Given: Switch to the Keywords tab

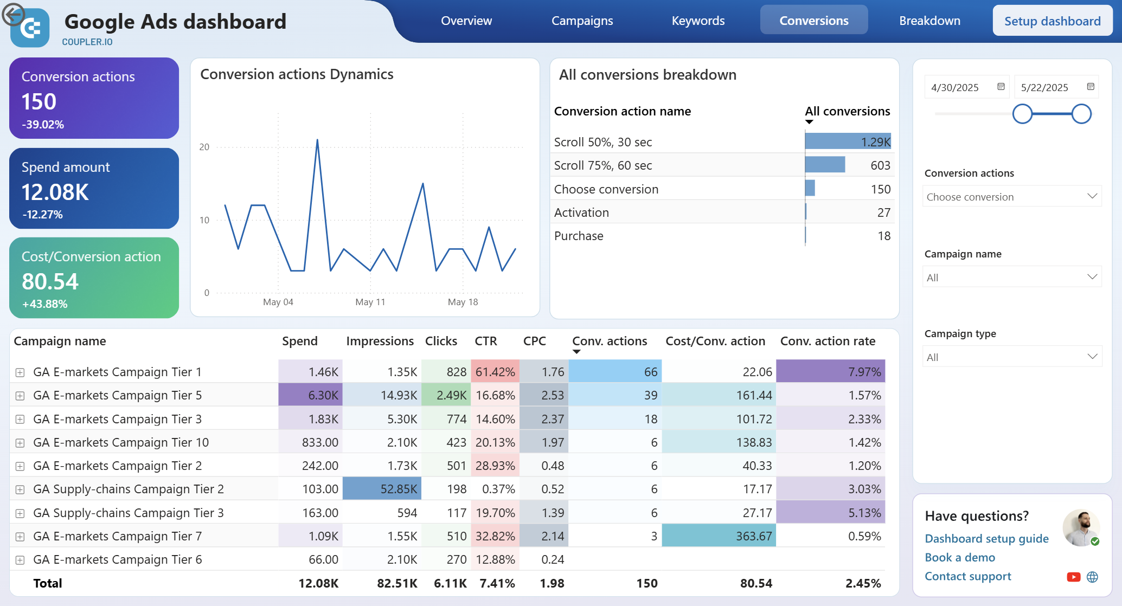Looking at the screenshot, I should click(x=698, y=21).
